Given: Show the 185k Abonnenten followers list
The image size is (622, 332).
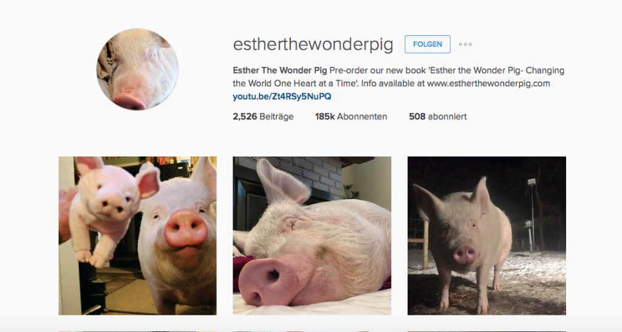Looking at the screenshot, I should (x=351, y=117).
